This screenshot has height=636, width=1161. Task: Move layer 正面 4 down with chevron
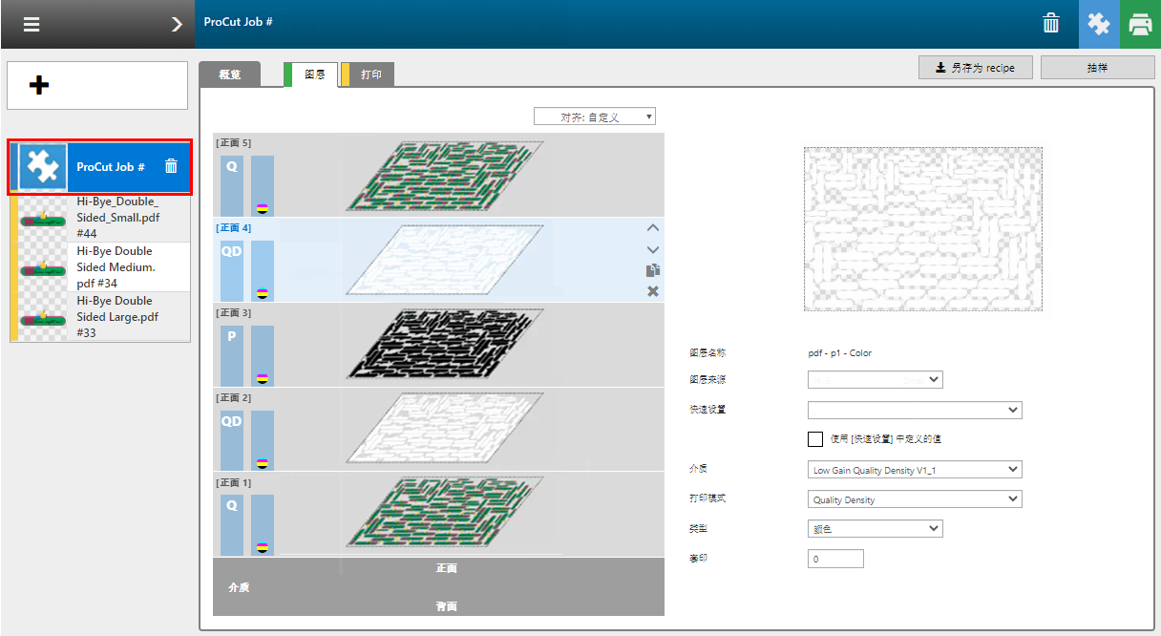coord(653,249)
